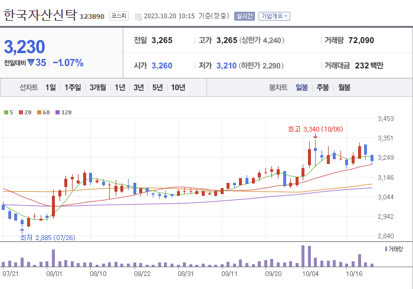413x289 pixels.
Task: Click the 거래량 value 72,090
Action: [x=361, y=40]
